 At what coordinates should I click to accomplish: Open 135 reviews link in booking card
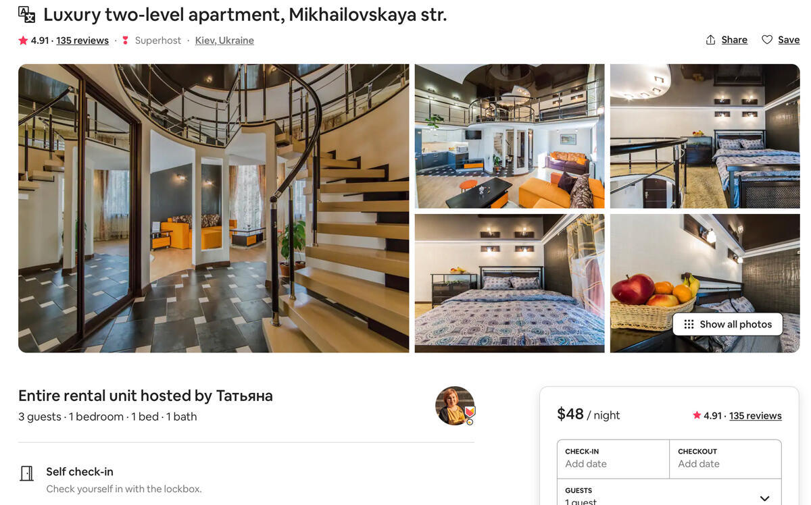point(755,415)
